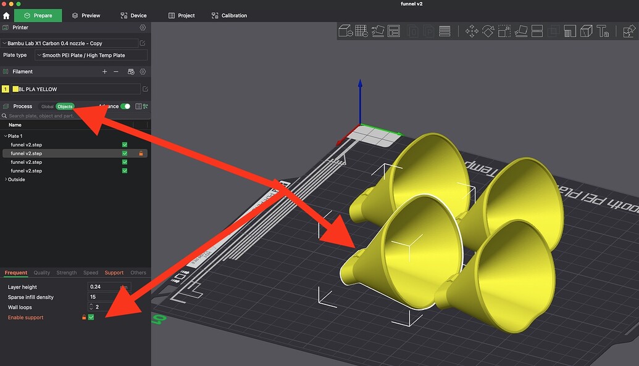The height and width of the screenshot is (366, 639).
Task: Collapse the Plate 1 tree node
Action: 6,136
